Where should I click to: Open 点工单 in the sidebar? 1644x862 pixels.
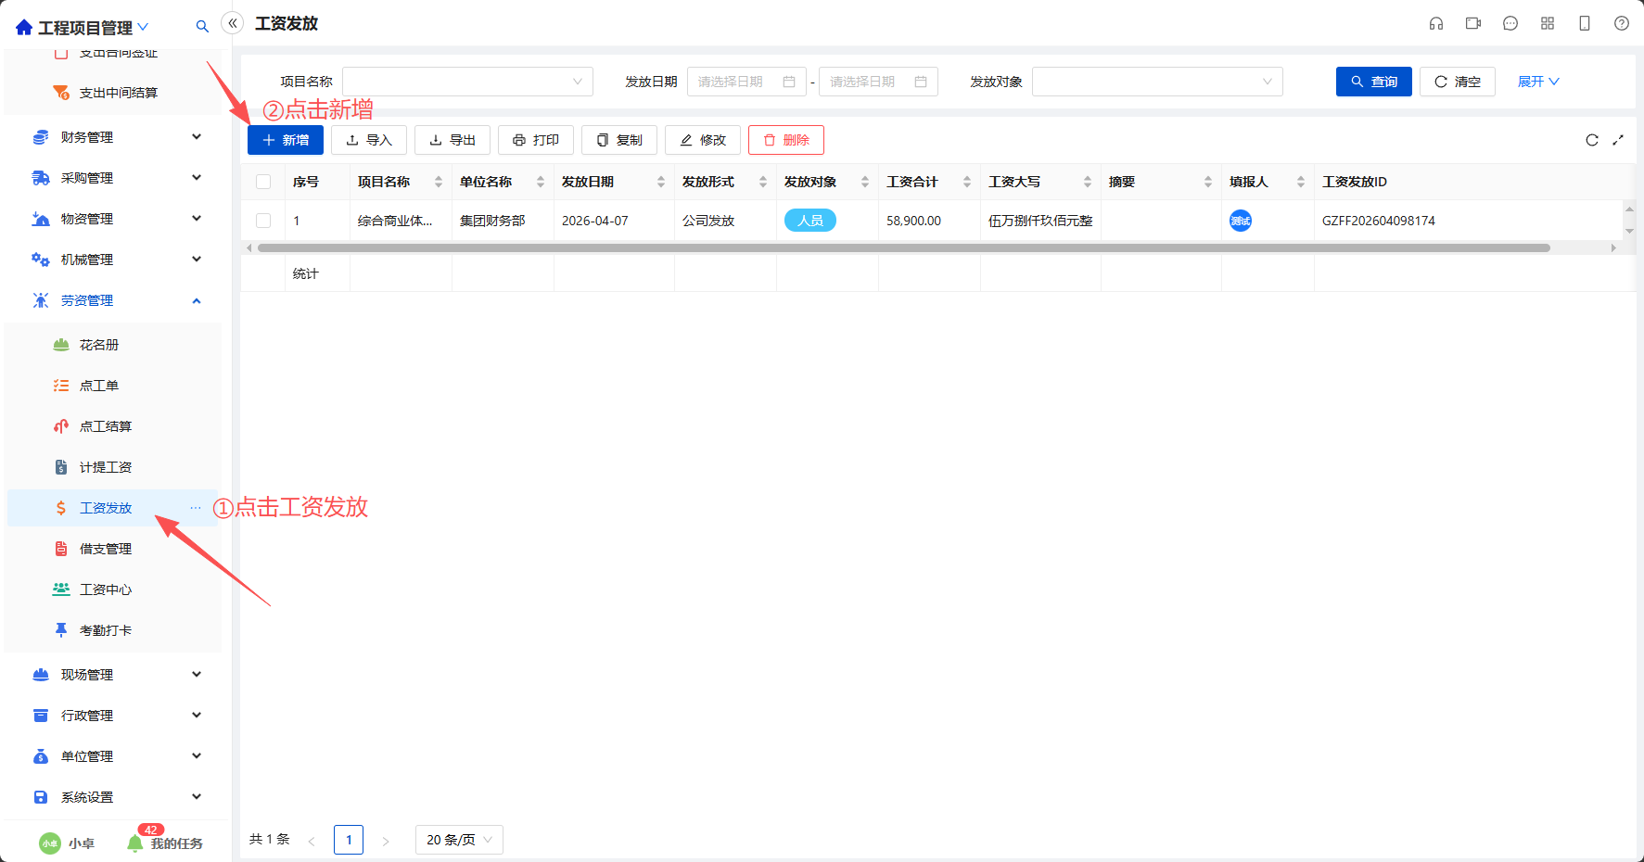tap(99, 386)
